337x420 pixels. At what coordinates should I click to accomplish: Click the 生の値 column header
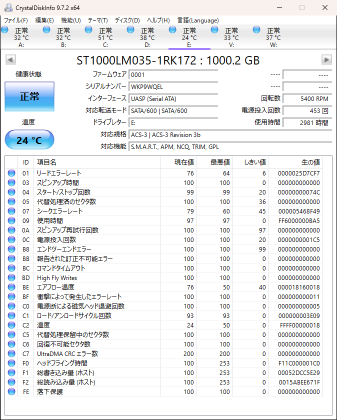(x=309, y=162)
